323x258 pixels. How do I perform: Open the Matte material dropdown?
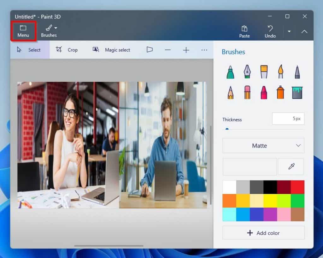coord(263,146)
